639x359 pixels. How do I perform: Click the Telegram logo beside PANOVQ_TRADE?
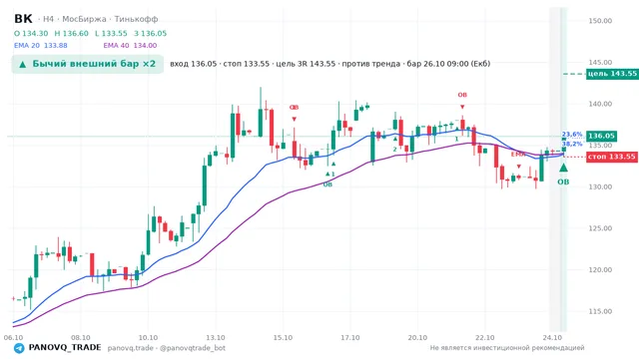[x=19, y=348]
